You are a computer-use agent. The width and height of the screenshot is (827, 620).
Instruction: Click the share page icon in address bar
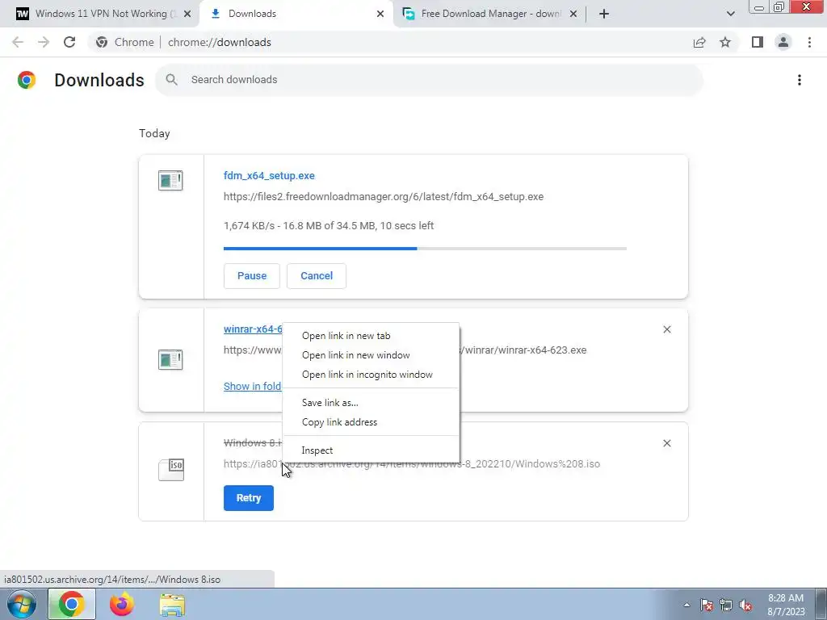click(x=699, y=42)
